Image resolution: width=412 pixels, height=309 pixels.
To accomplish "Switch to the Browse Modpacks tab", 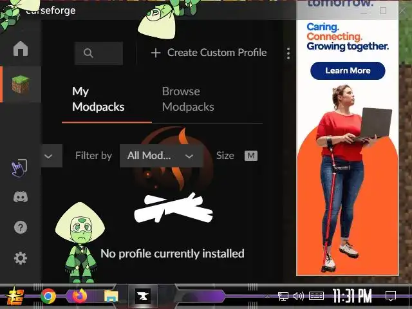I will point(188,99).
